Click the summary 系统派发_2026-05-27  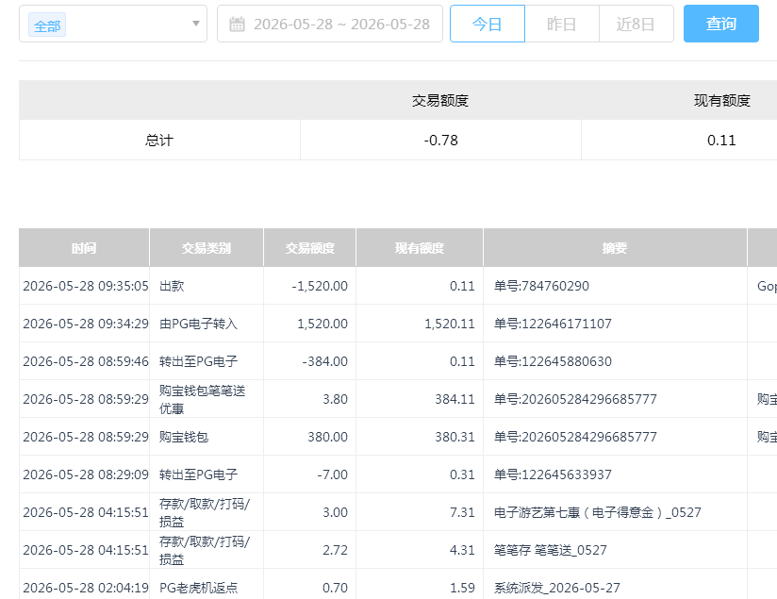click(x=557, y=588)
